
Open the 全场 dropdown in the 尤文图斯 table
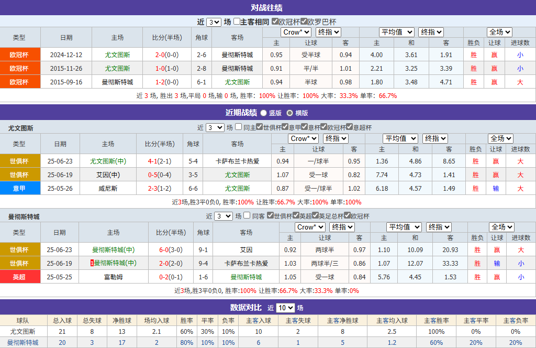pos(500,138)
